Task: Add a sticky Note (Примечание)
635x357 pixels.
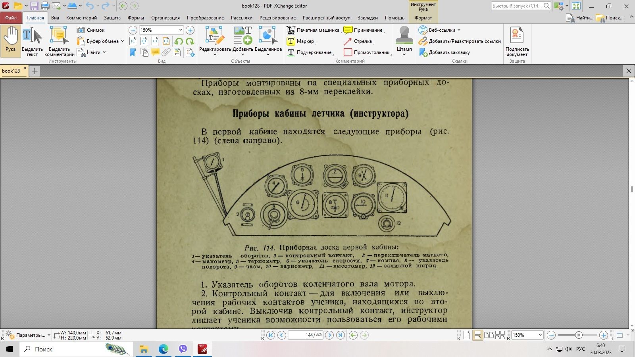Action: coord(364,30)
